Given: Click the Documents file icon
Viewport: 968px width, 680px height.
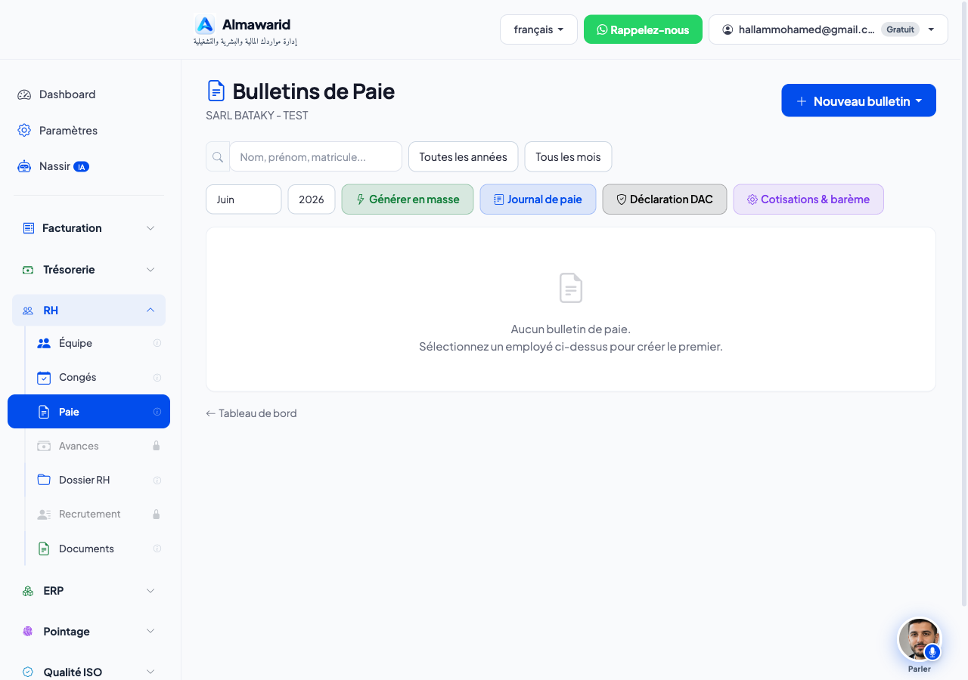Looking at the screenshot, I should [44, 549].
